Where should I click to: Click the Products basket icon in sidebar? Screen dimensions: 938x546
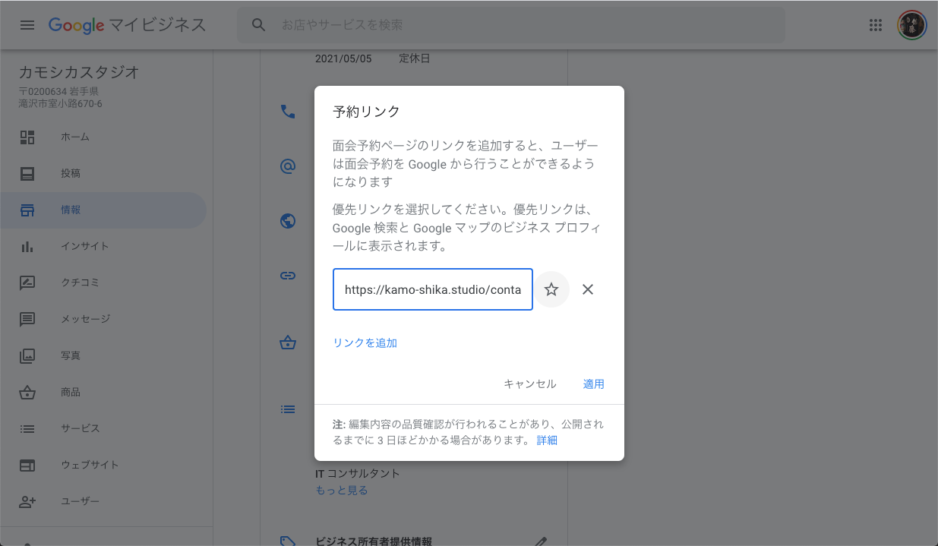(x=27, y=393)
